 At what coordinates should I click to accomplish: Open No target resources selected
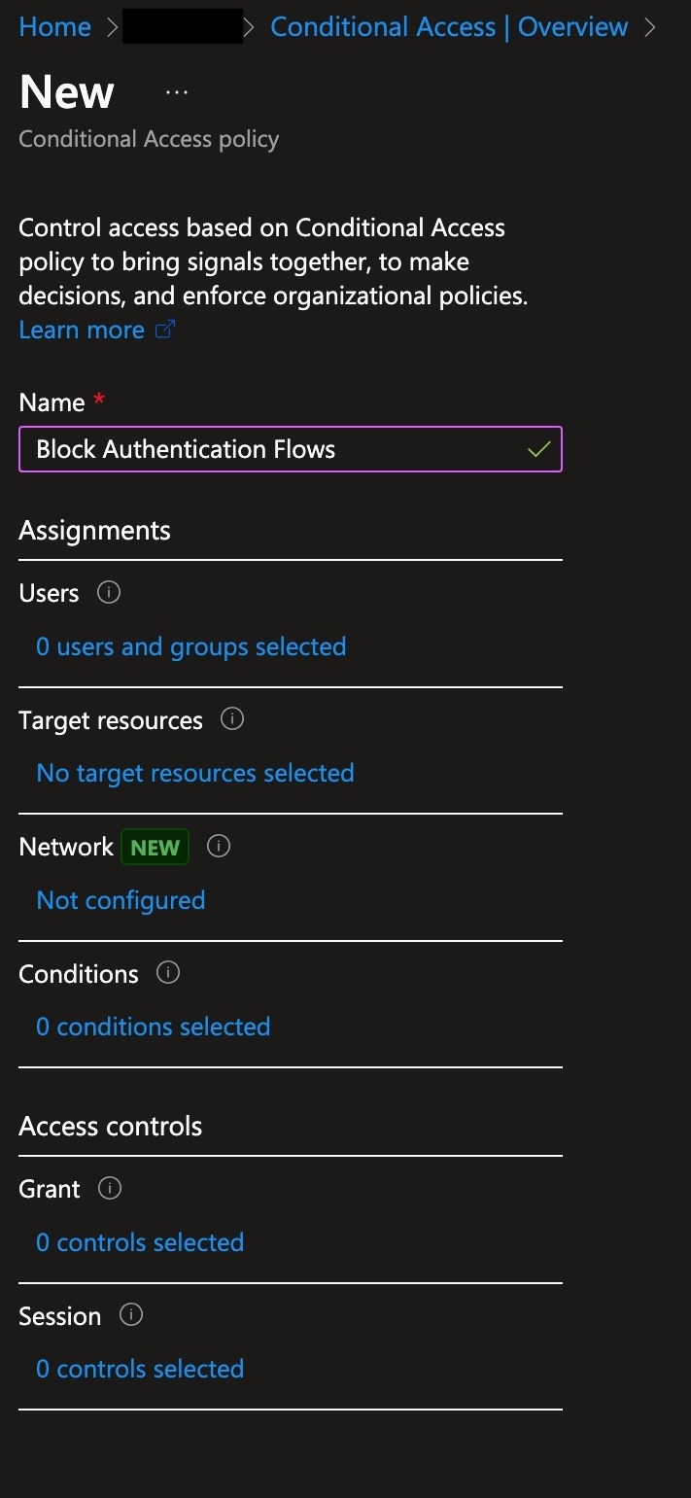click(x=195, y=773)
